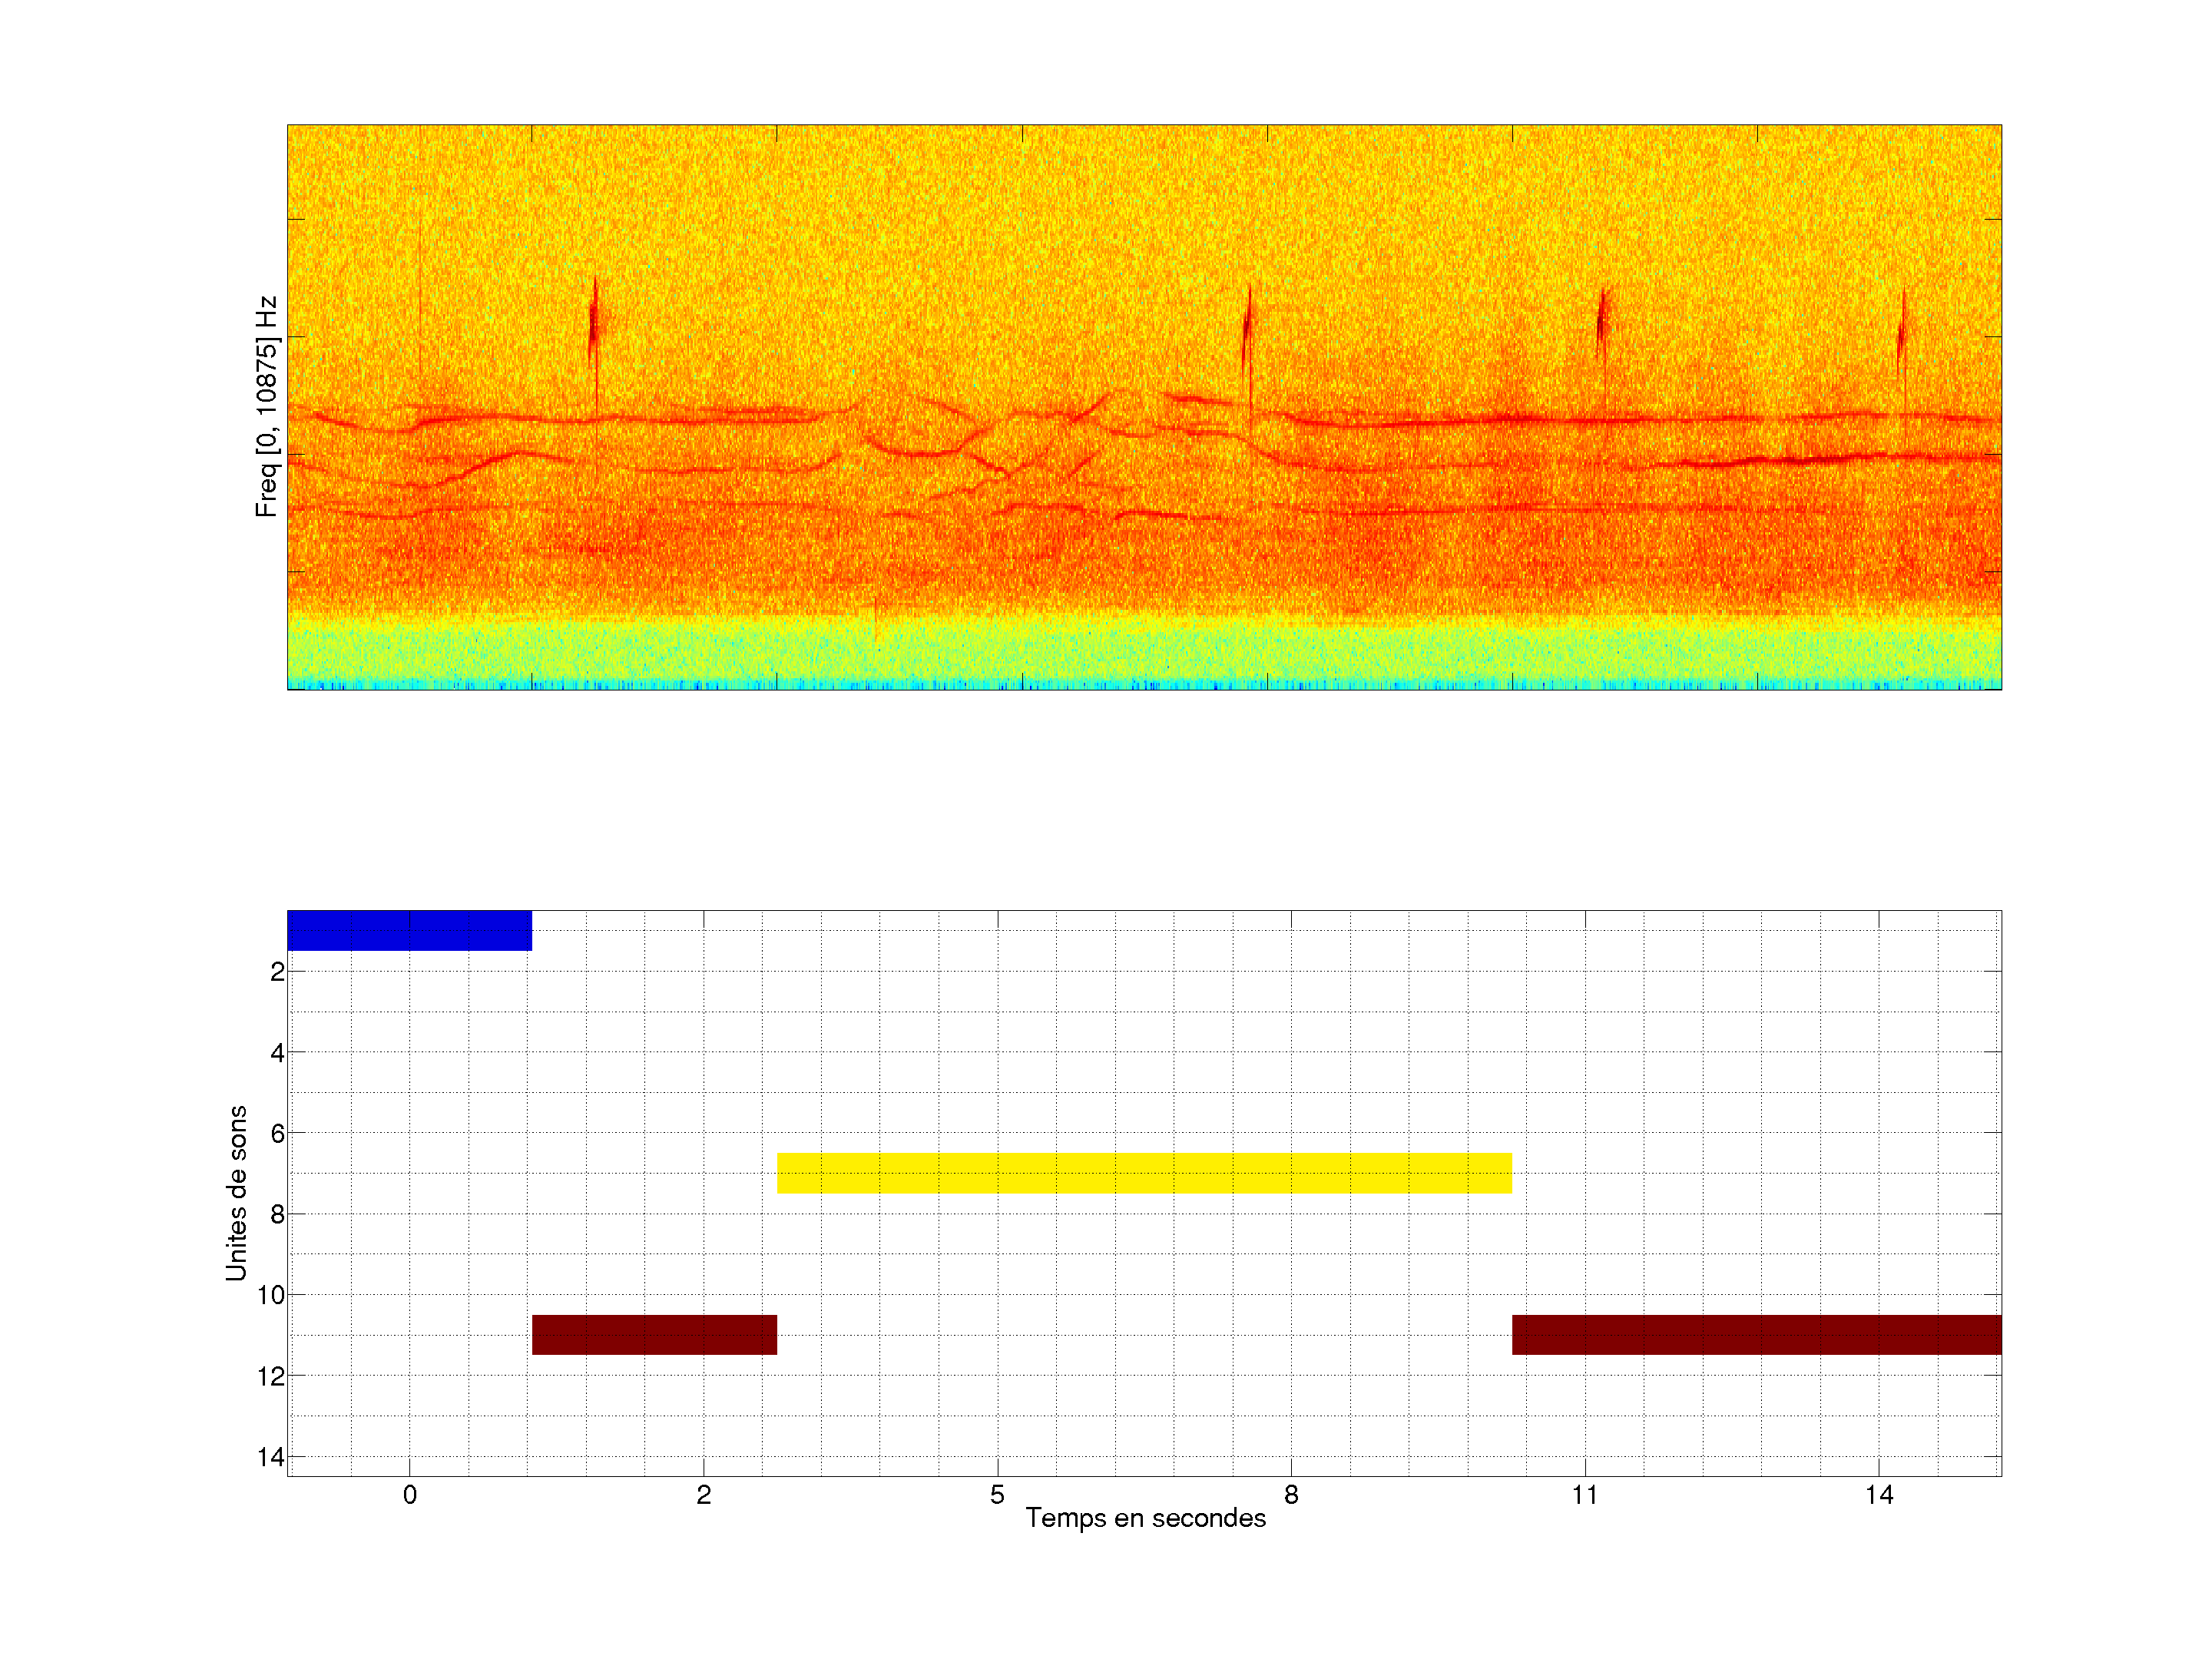Click the 'Temps en secondes' axis label
The width and height of the screenshot is (2212, 1659).
coord(1145,1518)
